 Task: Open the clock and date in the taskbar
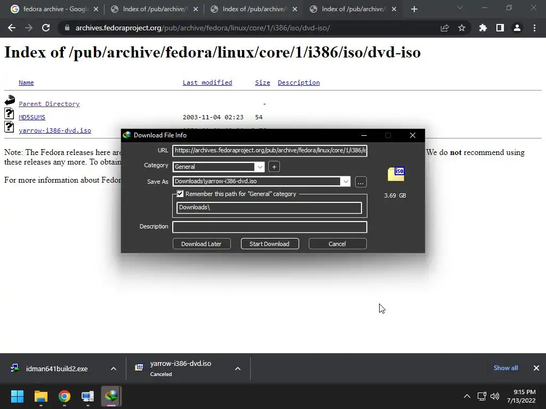[521, 396]
